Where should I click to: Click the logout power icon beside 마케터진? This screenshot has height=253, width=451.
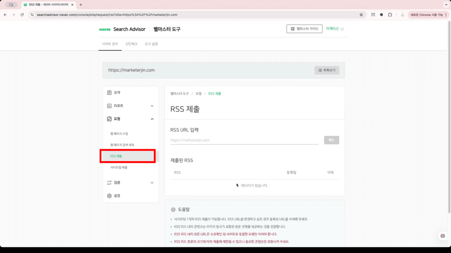tap(342, 29)
